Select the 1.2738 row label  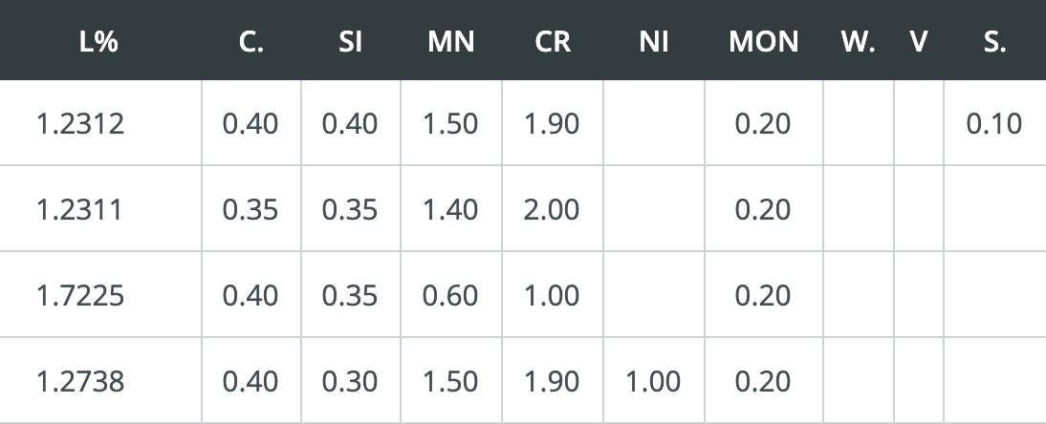(80, 382)
